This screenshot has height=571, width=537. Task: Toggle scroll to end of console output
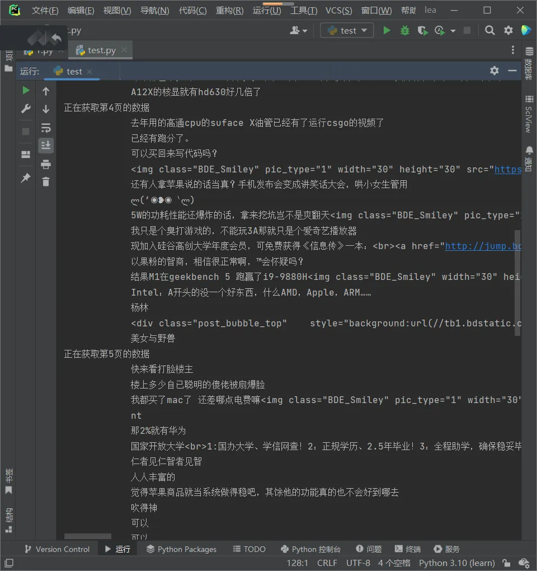click(46, 145)
